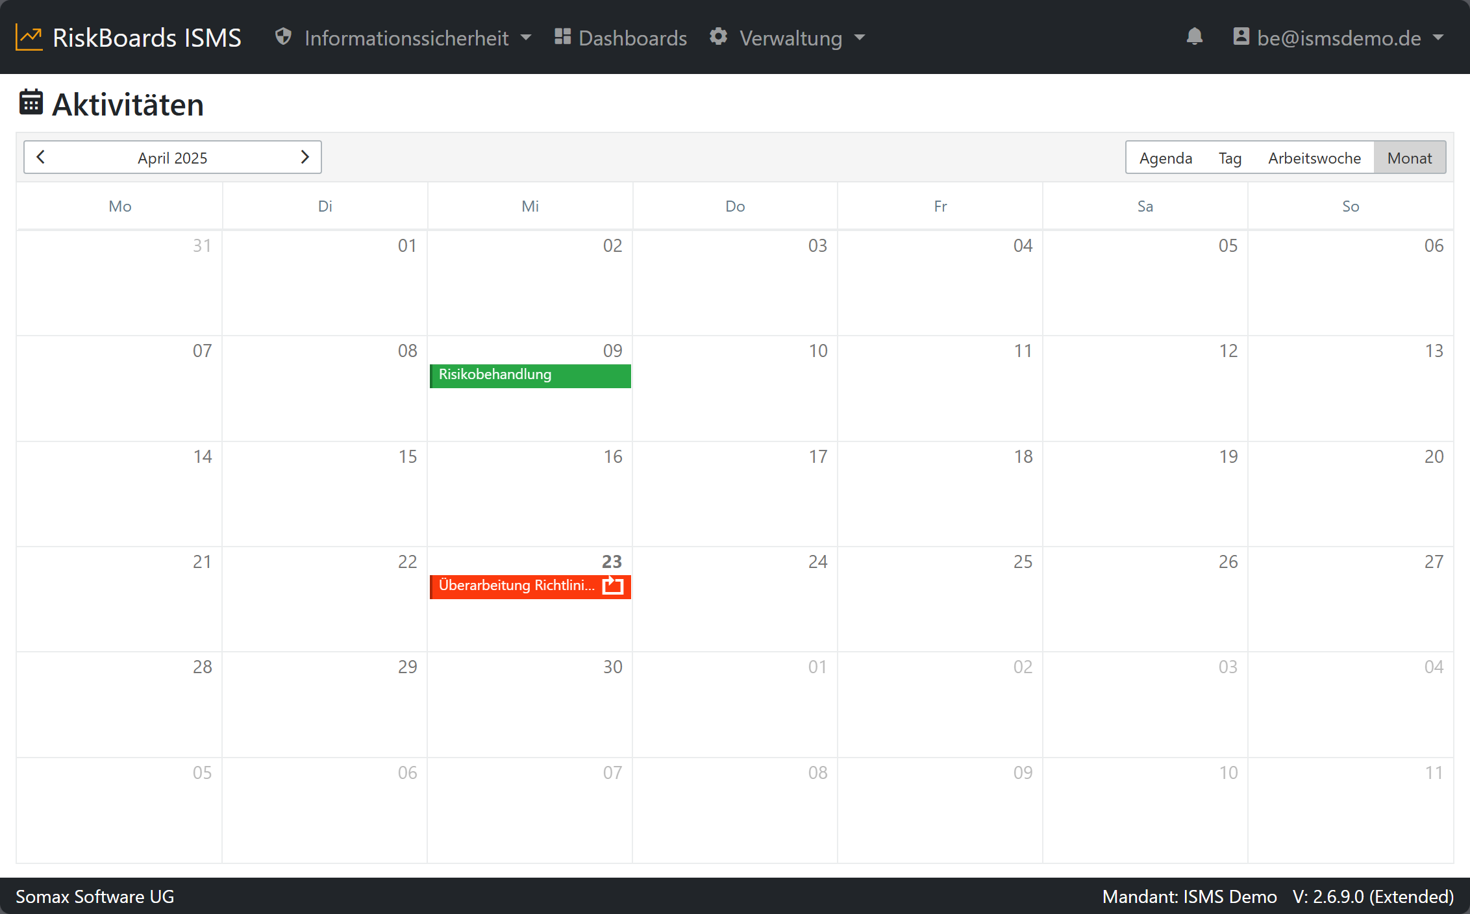Go to the next month with right arrow
The height and width of the screenshot is (914, 1470).
click(305, 157)
